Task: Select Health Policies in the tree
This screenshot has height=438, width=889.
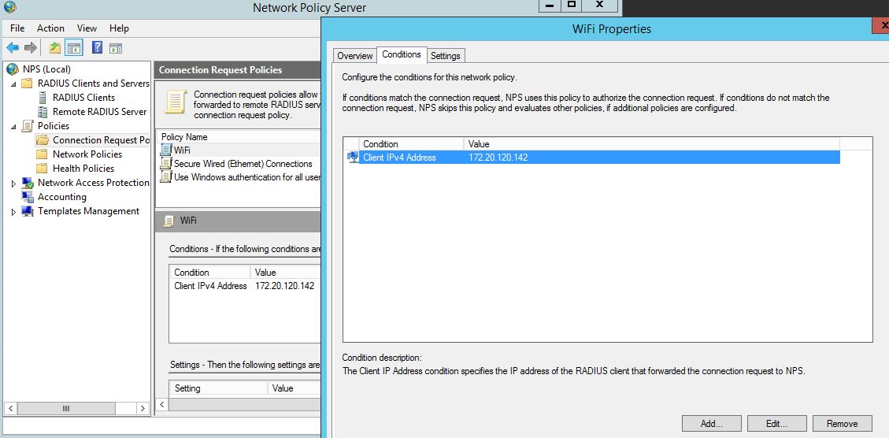Action: (x=83, y=169)
